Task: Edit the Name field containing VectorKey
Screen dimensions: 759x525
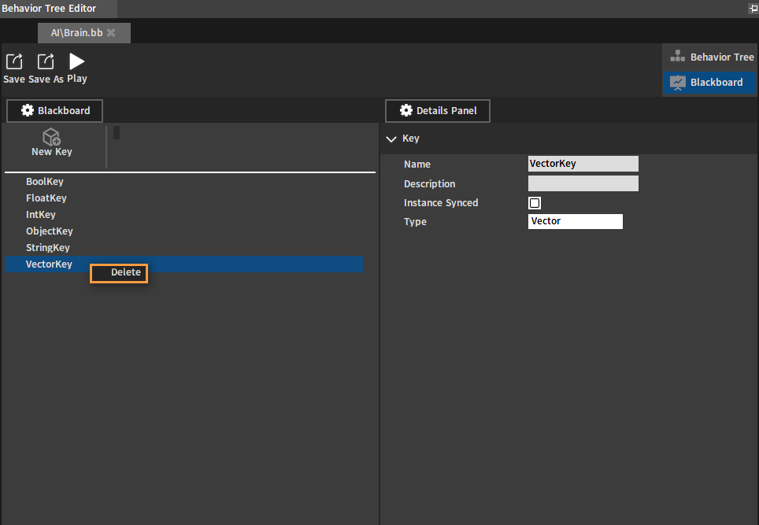Action: pyautogui.click(x=583, y=164)
